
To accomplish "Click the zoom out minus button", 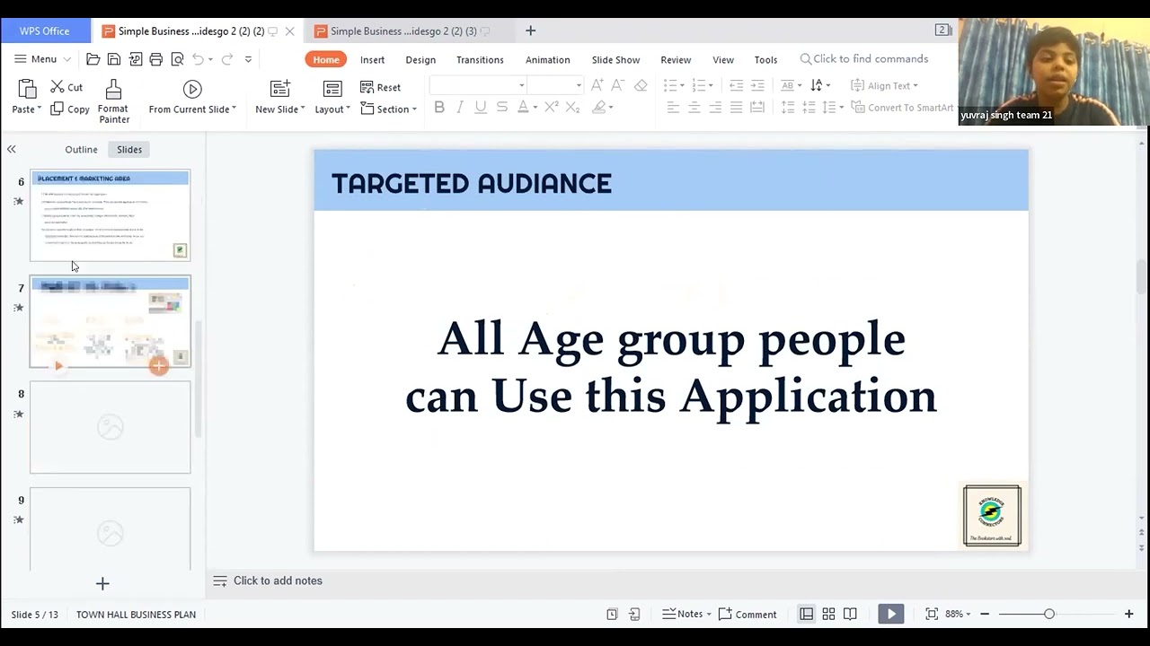I will (985, 615).
